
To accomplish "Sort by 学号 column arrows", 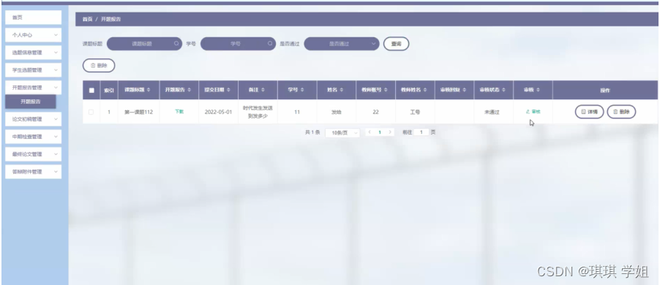I will (303, 90).
